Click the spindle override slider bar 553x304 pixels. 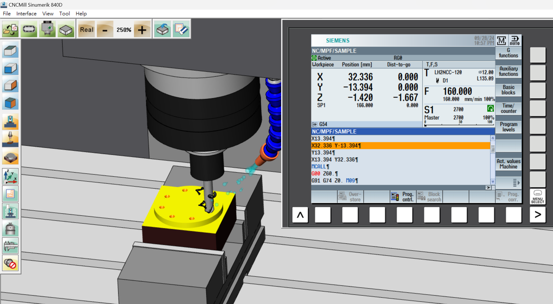[x=459, y=125]
